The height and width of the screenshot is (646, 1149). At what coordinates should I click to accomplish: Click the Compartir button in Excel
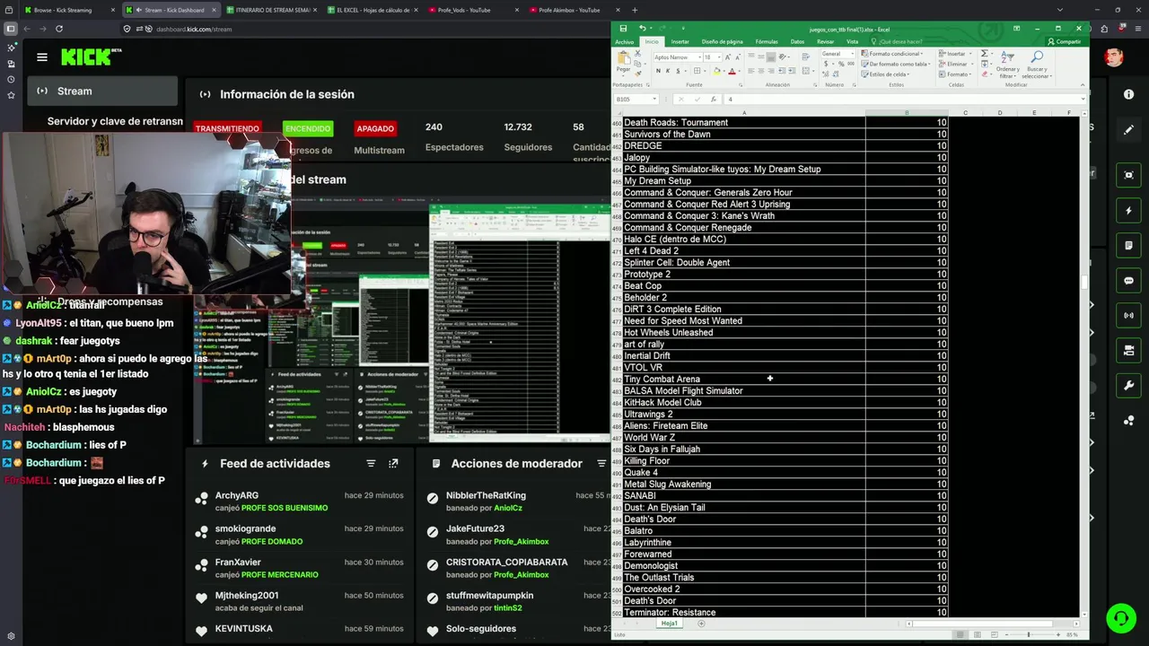tap(1066, 42)
